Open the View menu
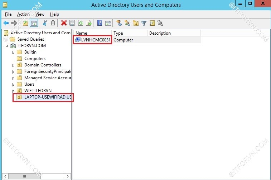Image resolution: width=271 pixels, height=180 pixels. tap(40, 14)
